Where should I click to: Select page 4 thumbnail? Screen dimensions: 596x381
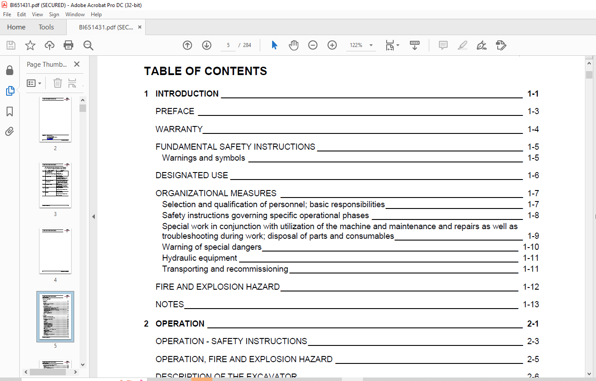55,251
